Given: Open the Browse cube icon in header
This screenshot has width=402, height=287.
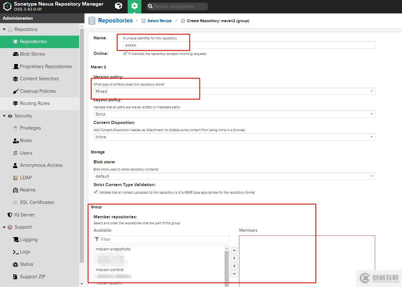Looking at the screenshot, I should [x=119, y=6].
